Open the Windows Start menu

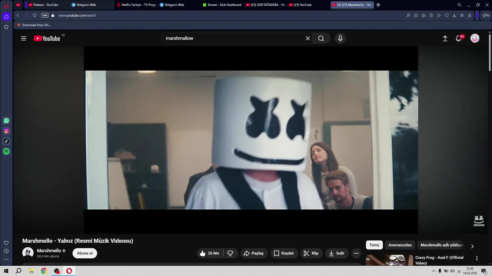pos(6,271)
